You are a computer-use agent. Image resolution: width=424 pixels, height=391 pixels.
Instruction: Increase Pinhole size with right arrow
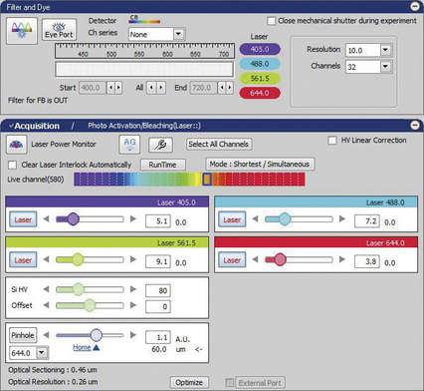pos(133,335)
